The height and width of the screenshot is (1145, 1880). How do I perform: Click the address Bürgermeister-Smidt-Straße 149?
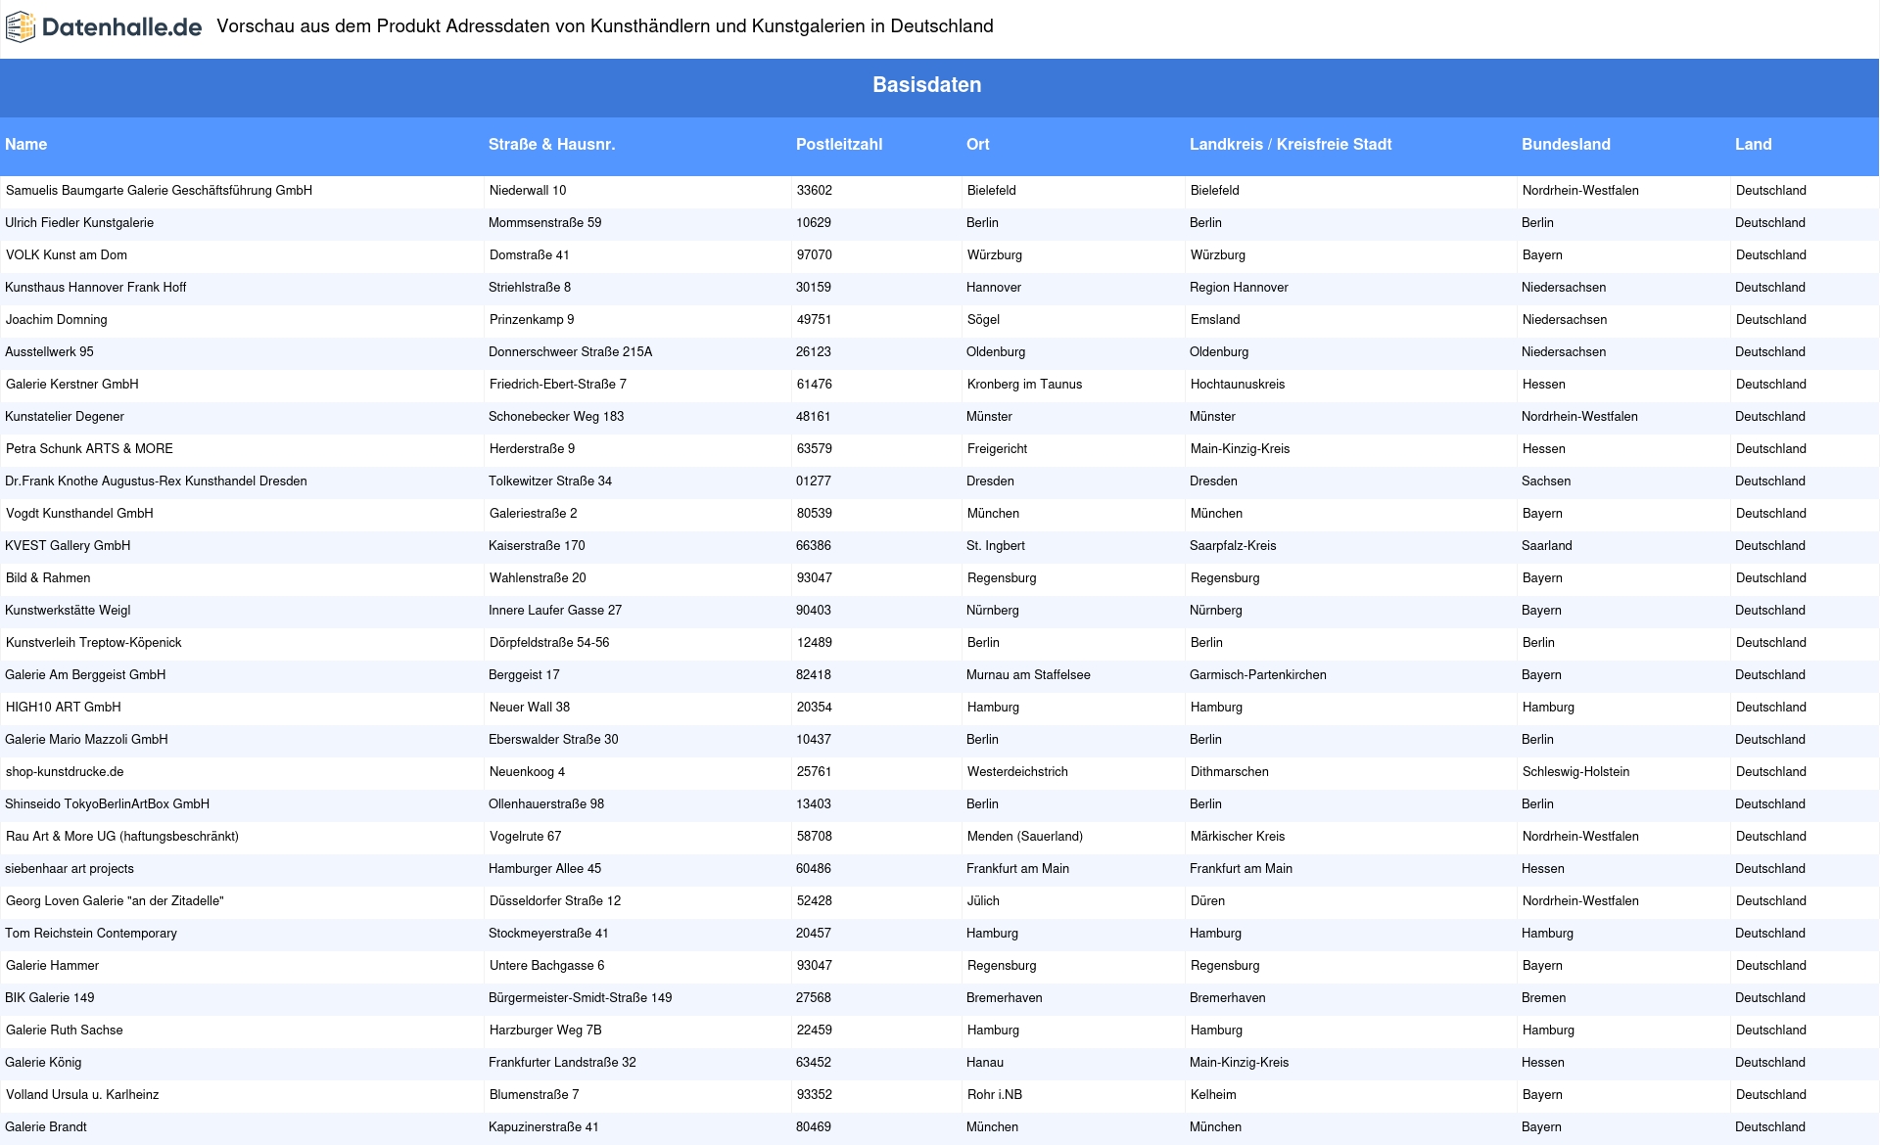coord(581,998)
